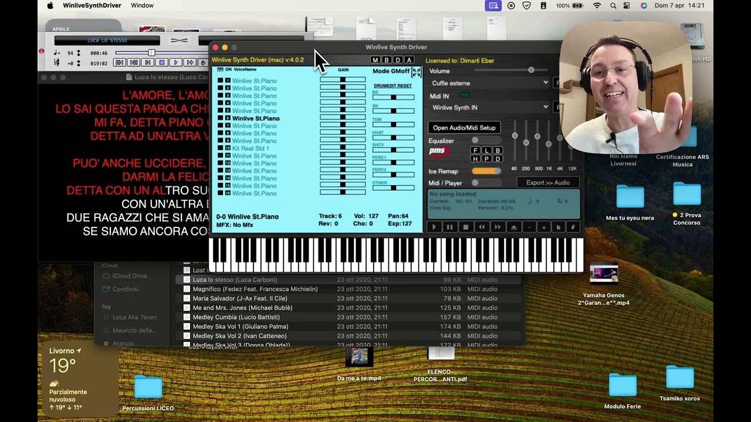Click the B button next to M in header

[387, 60]
